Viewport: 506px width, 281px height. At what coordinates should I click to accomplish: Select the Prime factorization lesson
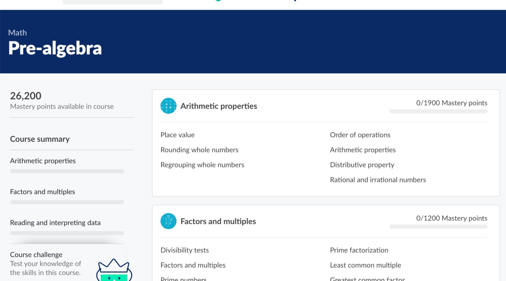[359, 250]
